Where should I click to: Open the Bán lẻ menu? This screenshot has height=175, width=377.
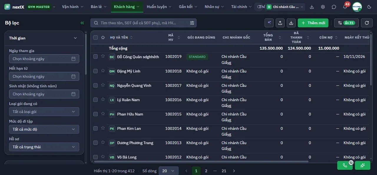pyautogui.click(x=99, y=7)
